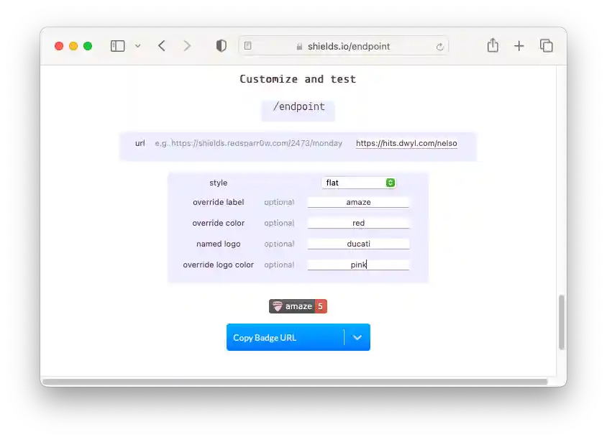Click the 'style' label text

pos(219,183)
